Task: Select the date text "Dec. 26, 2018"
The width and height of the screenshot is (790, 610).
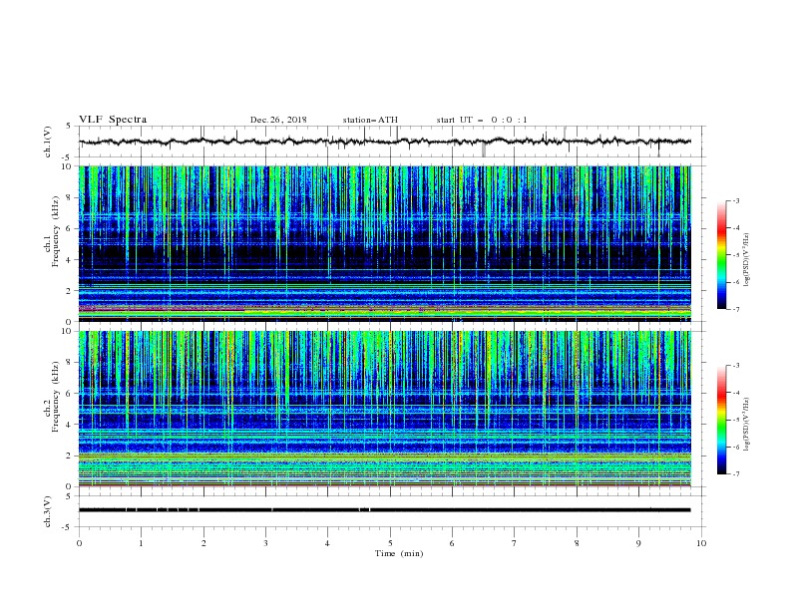Action: 278,120
